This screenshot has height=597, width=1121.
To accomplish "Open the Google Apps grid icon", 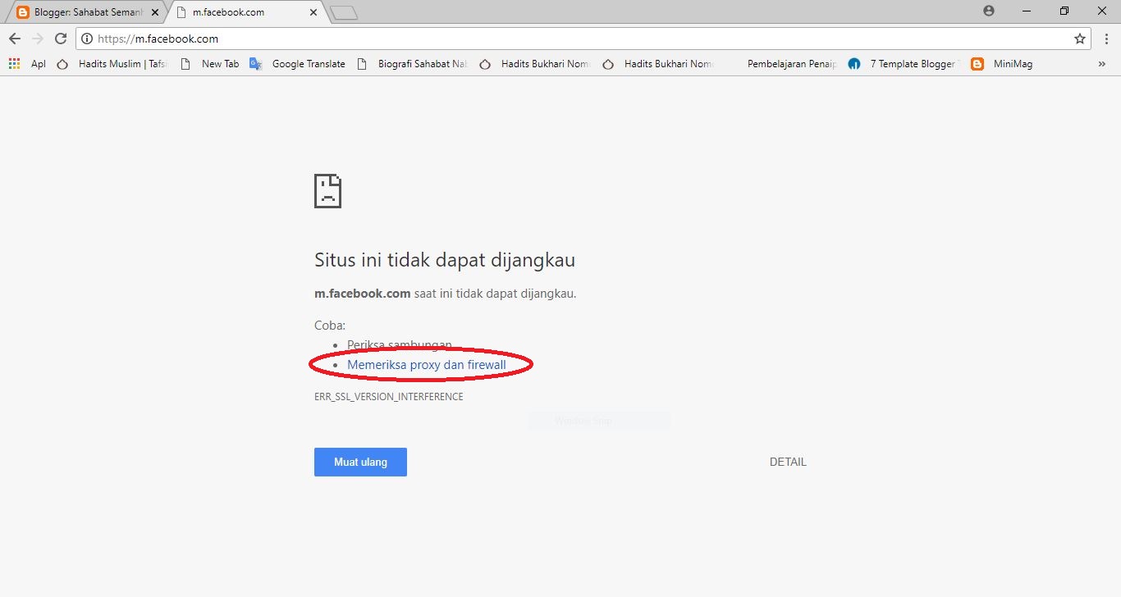I will pos(13,63).
